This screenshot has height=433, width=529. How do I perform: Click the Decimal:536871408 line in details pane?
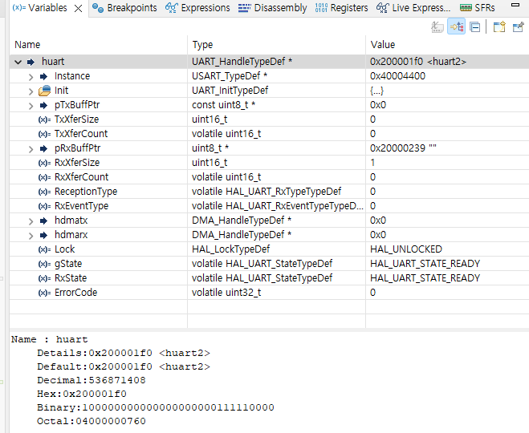pos(92,380)
